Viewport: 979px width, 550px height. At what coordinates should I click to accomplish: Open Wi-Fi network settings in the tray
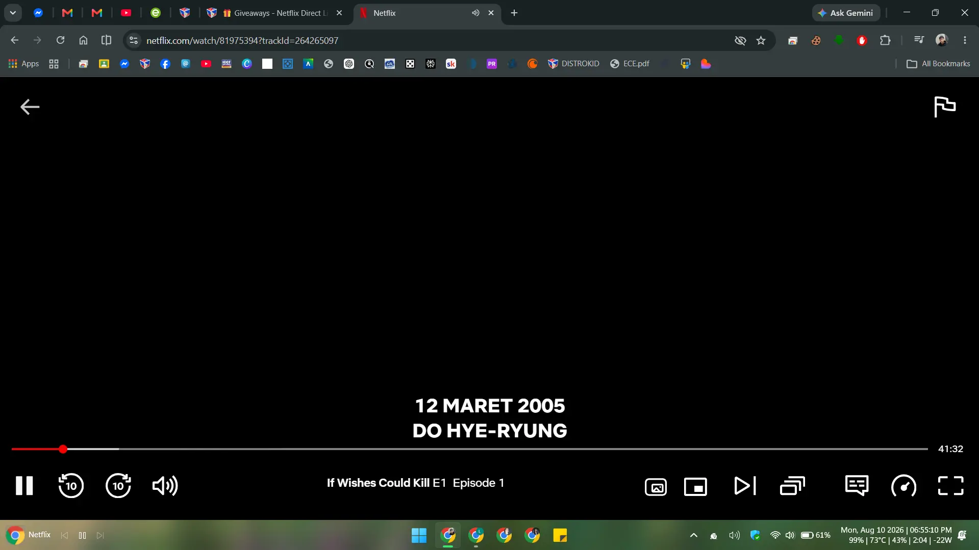tap(775, 535)
